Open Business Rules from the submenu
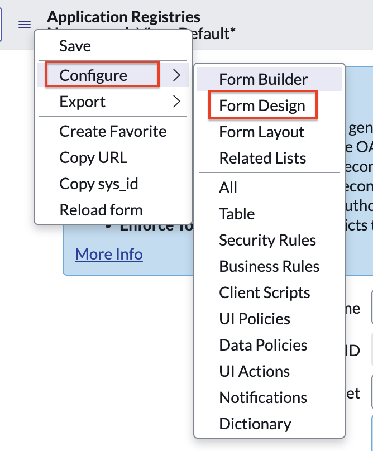The image size is (373, 451). click(x=269, y=266)
